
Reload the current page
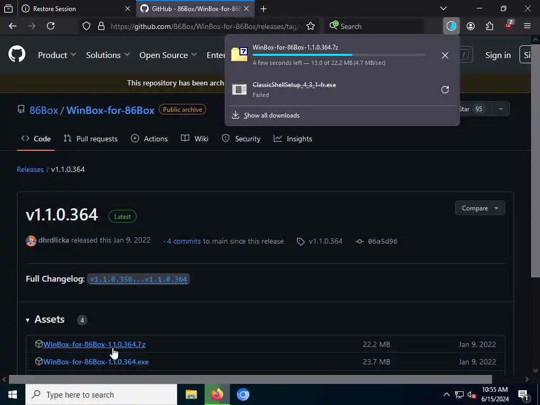51,26
